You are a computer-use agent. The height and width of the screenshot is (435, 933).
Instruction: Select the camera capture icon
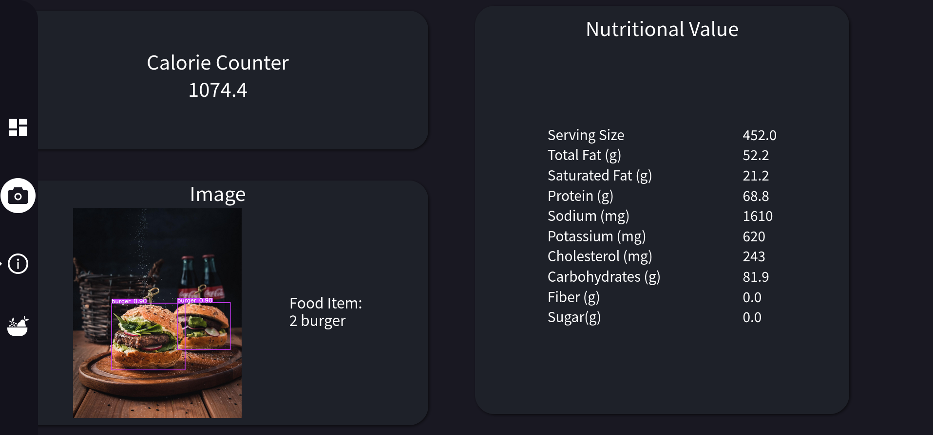pos(18,196)
